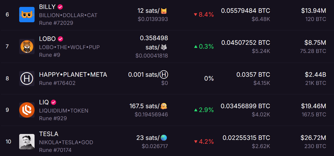Click the wolf emoji symbol in LOBO price

pyautogui.click(x=164, y=47)
